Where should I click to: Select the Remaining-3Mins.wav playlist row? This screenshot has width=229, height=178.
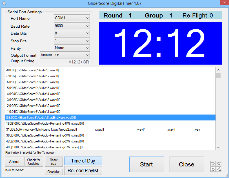(x=110, y=135)
